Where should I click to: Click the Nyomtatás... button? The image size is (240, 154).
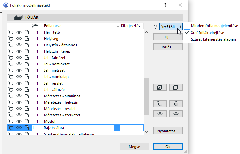pyautogui.click(x=168, y=131)
